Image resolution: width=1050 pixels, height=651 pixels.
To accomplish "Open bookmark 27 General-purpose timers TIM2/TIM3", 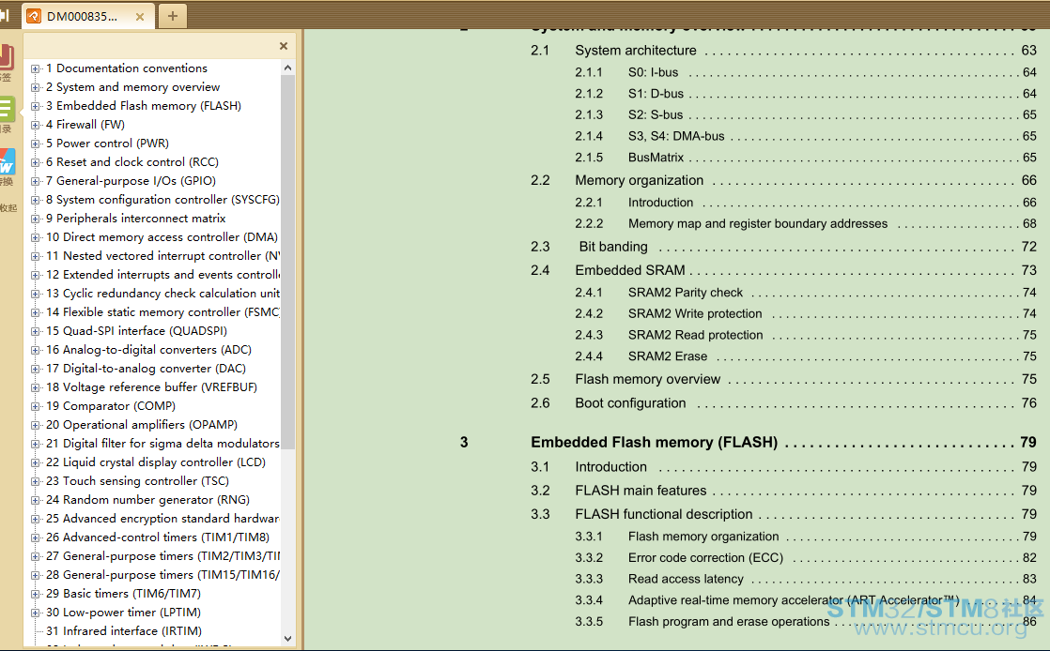I will tap(162, 555).
